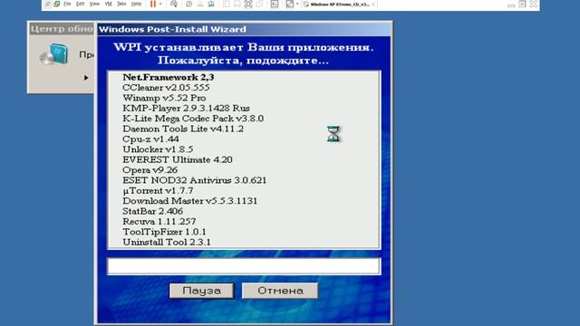The image size is (580, 326).
Task: Click the K-Lite Mega Codec Pack entry
Action: (193, 119)
